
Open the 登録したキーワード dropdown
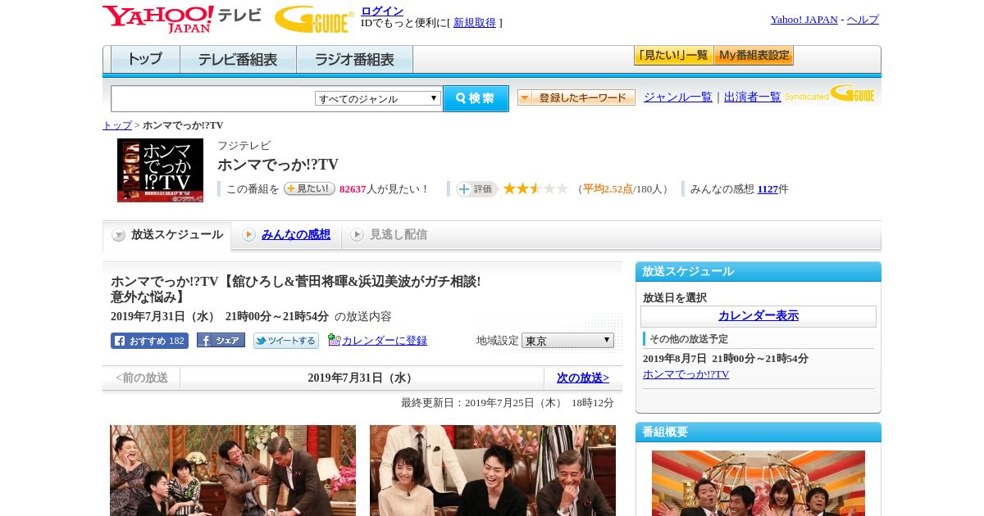pos(576,97)
